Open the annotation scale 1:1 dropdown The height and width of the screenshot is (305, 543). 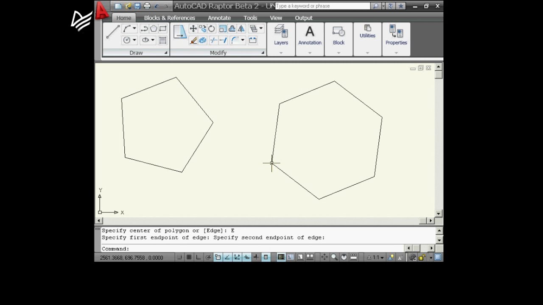(x=376, y=257)
